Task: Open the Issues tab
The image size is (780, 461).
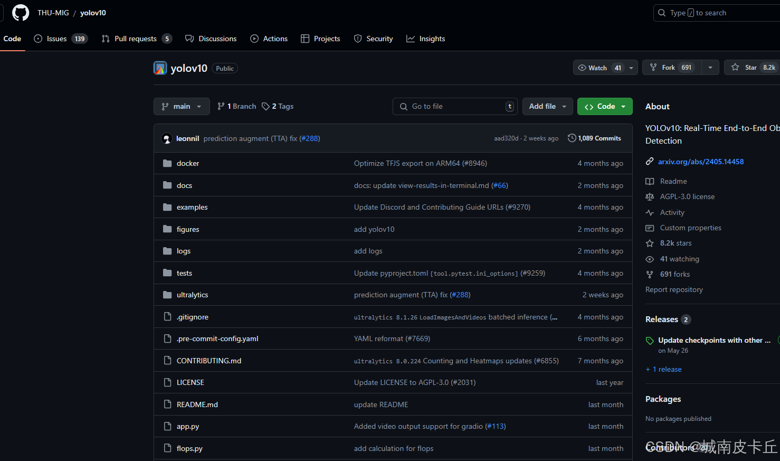Action: [x=60, y=39]
